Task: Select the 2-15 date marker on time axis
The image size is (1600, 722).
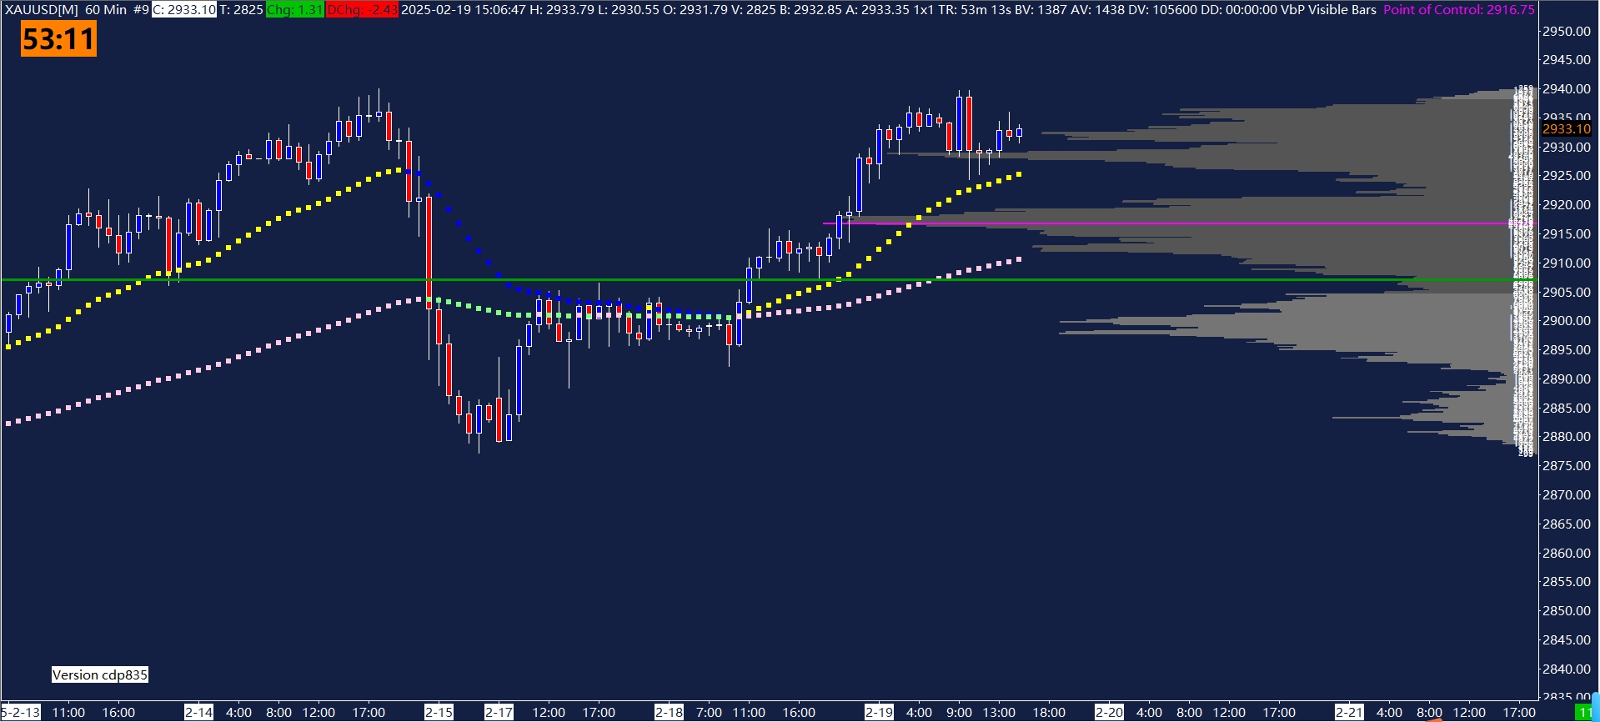Action: point(439,713)
